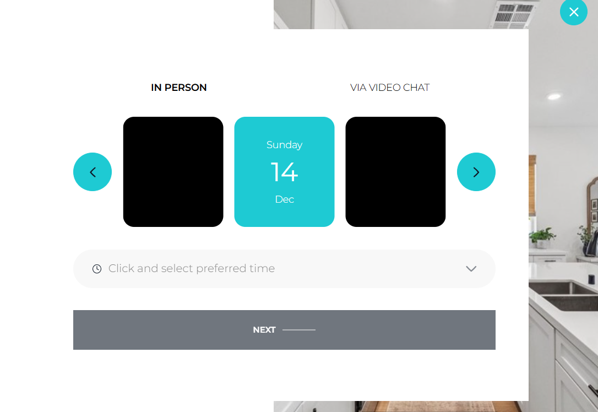Screen dimensions: 598x412
Task: Pick the black date card after Sunday 14
Action: (395, 172)
